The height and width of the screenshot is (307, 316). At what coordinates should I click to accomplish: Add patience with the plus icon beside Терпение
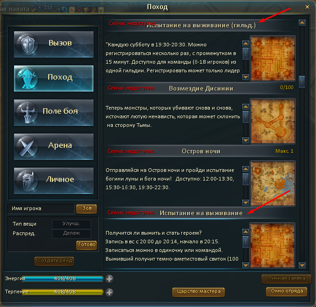point(109,292)
